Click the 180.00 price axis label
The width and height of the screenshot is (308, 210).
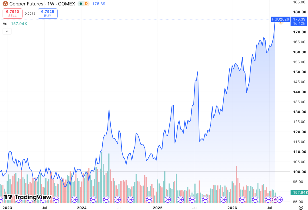coord(299,12)
